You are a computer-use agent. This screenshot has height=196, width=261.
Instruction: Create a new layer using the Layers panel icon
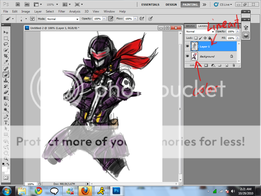point(226,65)
